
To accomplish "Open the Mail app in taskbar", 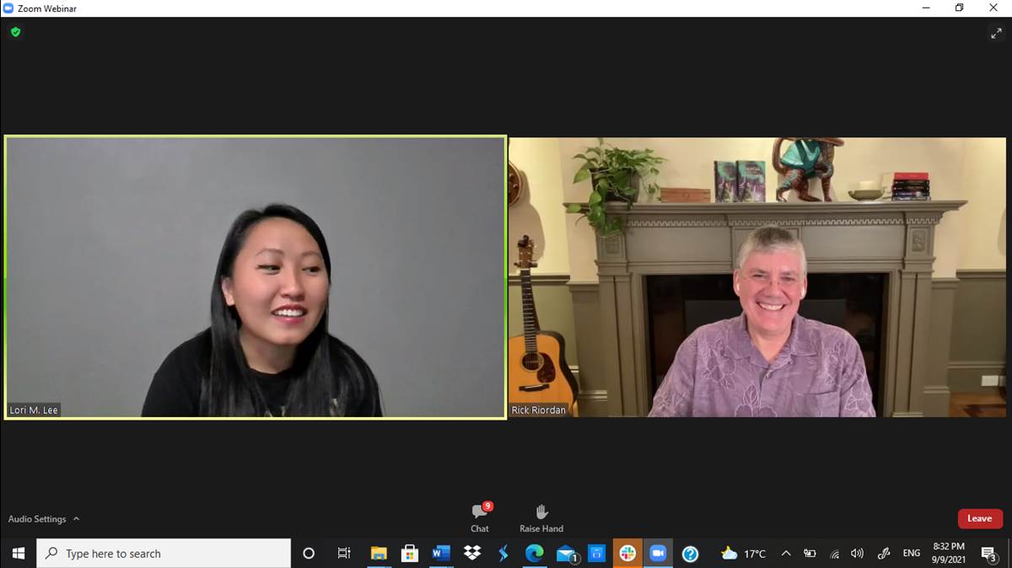I will point(566,554).
